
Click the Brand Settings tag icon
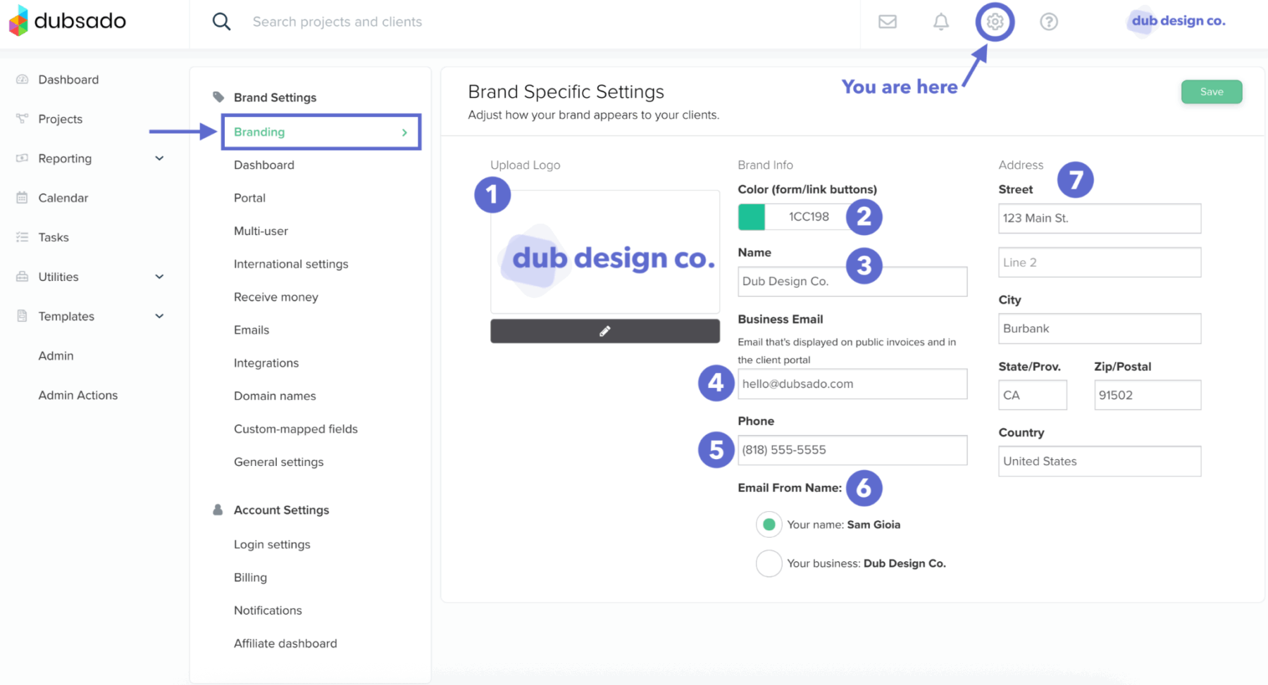(218, 97)
